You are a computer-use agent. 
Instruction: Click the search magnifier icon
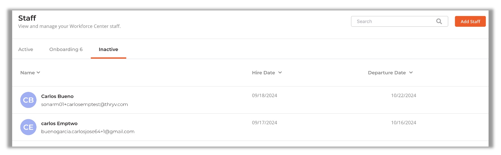(x=439, y=21)
